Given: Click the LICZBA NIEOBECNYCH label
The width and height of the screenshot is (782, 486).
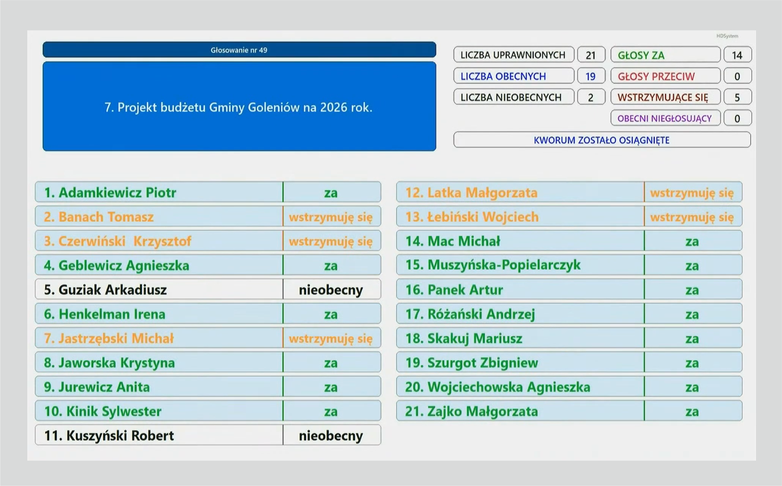Looking at the screenshot, I should [x=513, y=97].
